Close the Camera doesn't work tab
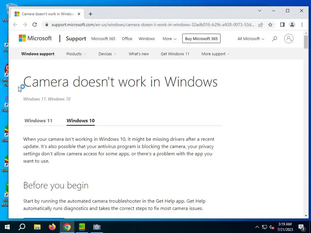This screenshot has width=311, height=233. 79,14
